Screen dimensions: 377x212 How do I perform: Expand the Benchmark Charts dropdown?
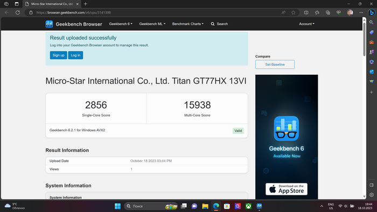point(188,24)
